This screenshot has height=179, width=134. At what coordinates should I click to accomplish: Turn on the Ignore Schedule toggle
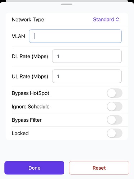115,106
